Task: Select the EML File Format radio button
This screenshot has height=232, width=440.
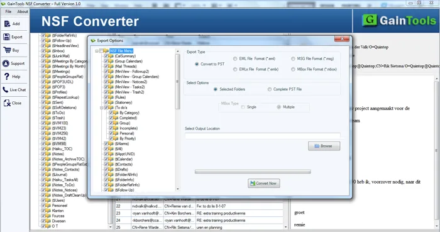Action: (x=235, y=58)
